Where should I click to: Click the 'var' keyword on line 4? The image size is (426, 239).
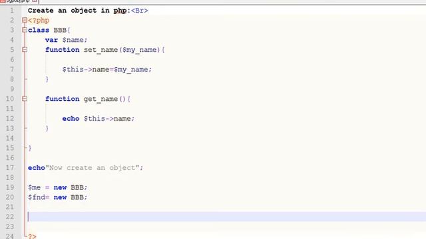click(x=51, y=40)
